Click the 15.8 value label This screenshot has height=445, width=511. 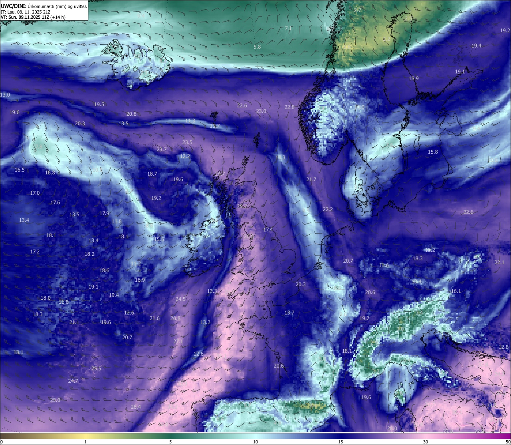[433, 152]
